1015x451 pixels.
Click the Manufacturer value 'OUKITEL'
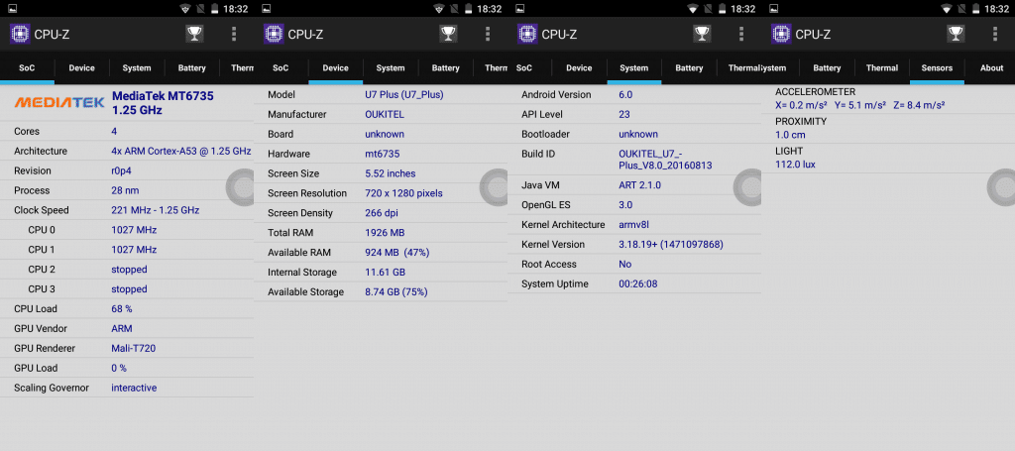[386, 115]
